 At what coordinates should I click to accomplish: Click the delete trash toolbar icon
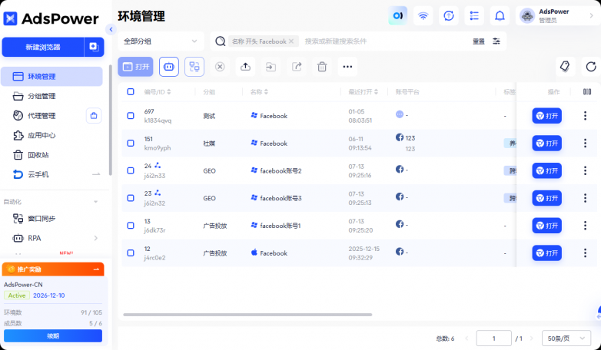point(322,67)
